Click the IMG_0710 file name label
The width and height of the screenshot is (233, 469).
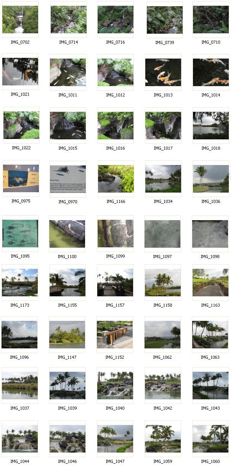coord(211,42)
